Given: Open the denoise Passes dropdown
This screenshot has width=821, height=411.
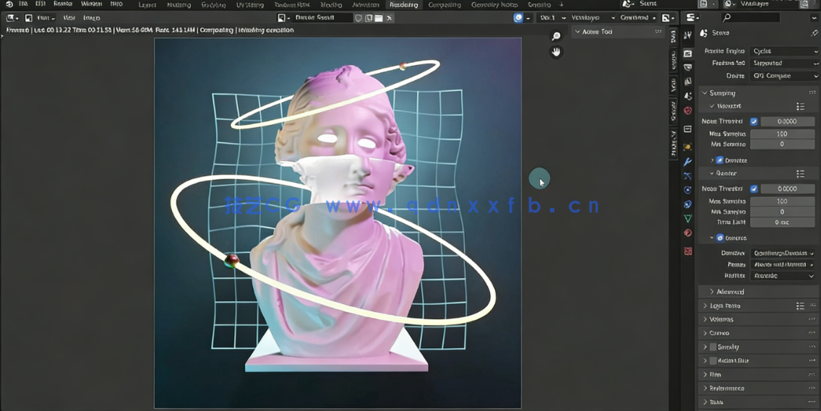Looking at the screenshot, I should (x=783, y=264).
